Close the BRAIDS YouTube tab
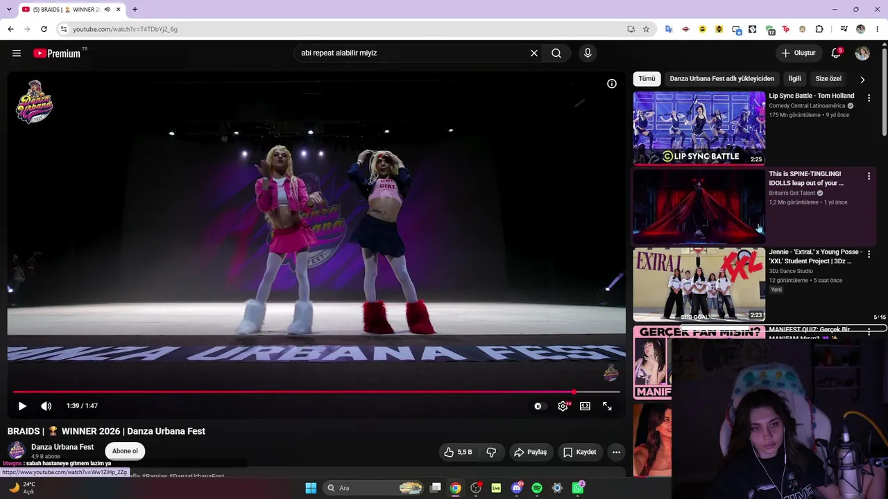 coord(119,10)
